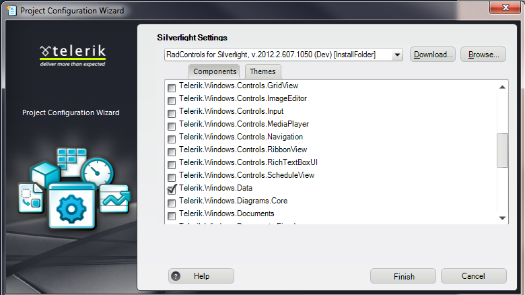The height and width of the screenshot is (295, 525).
Task: Close the wizard window with X
Action: coord(505,7)
